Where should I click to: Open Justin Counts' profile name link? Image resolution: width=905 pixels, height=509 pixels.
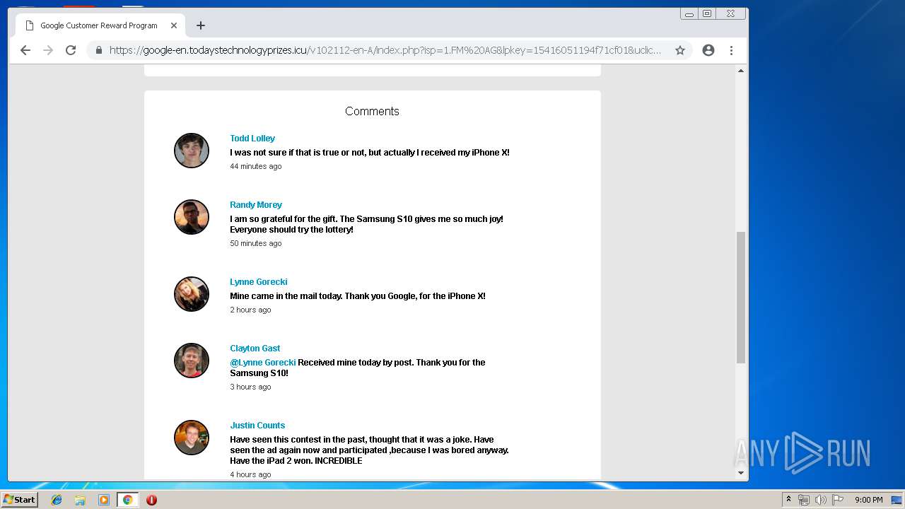tap(257, 426)
